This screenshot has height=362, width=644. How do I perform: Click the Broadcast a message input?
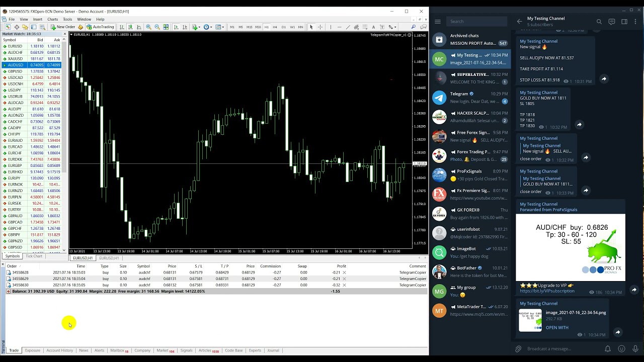pos(561,349)
